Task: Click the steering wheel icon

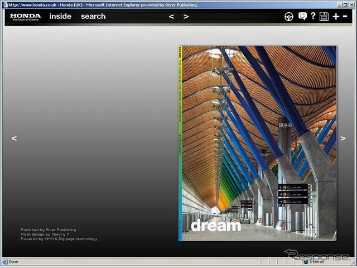Action: tap(289, 17)
